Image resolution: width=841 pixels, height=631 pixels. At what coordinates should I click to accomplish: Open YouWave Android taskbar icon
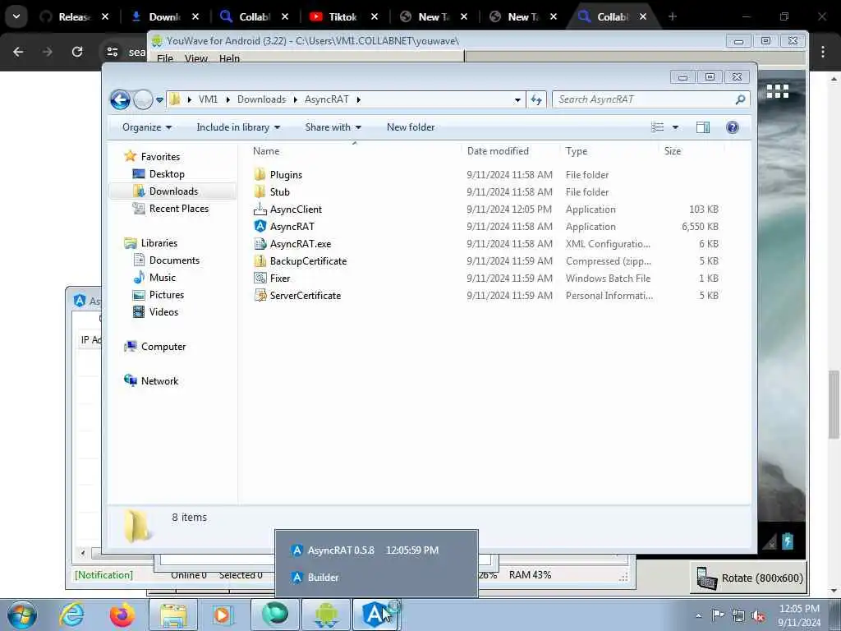[327, 615]
